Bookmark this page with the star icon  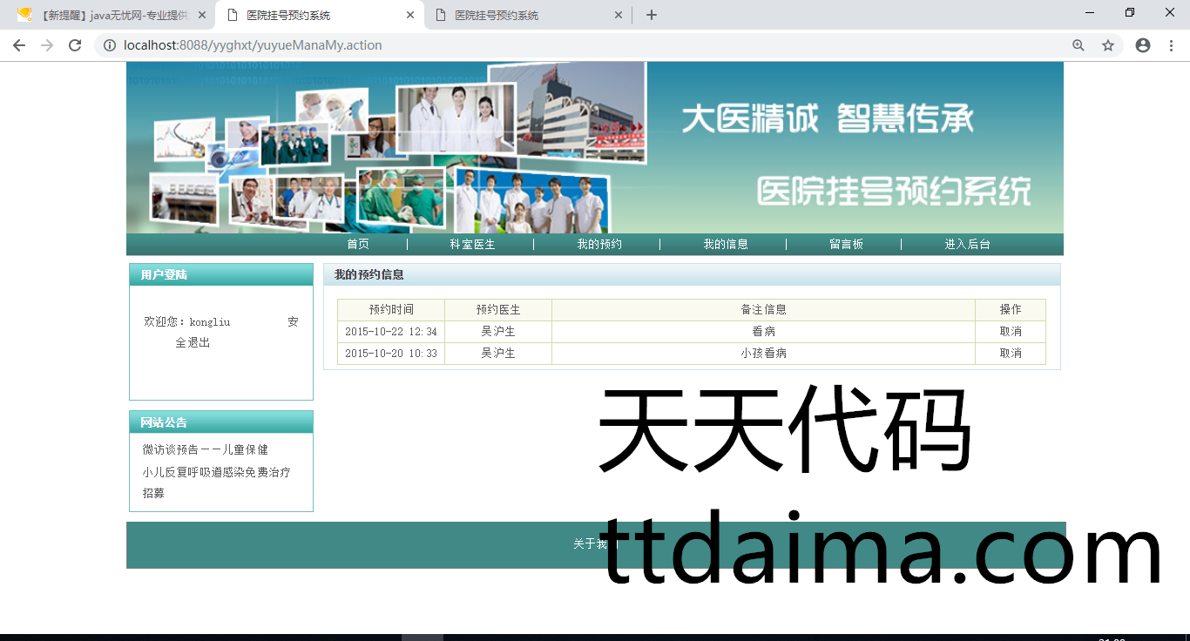[1108, 45]
